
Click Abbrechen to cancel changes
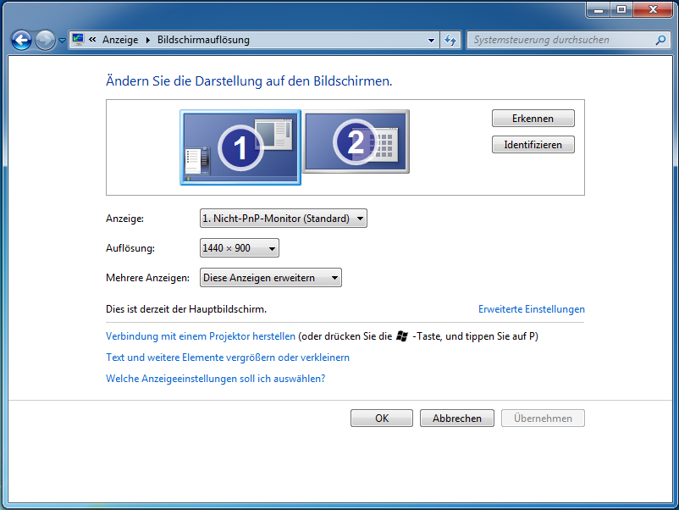coord(456,419)
